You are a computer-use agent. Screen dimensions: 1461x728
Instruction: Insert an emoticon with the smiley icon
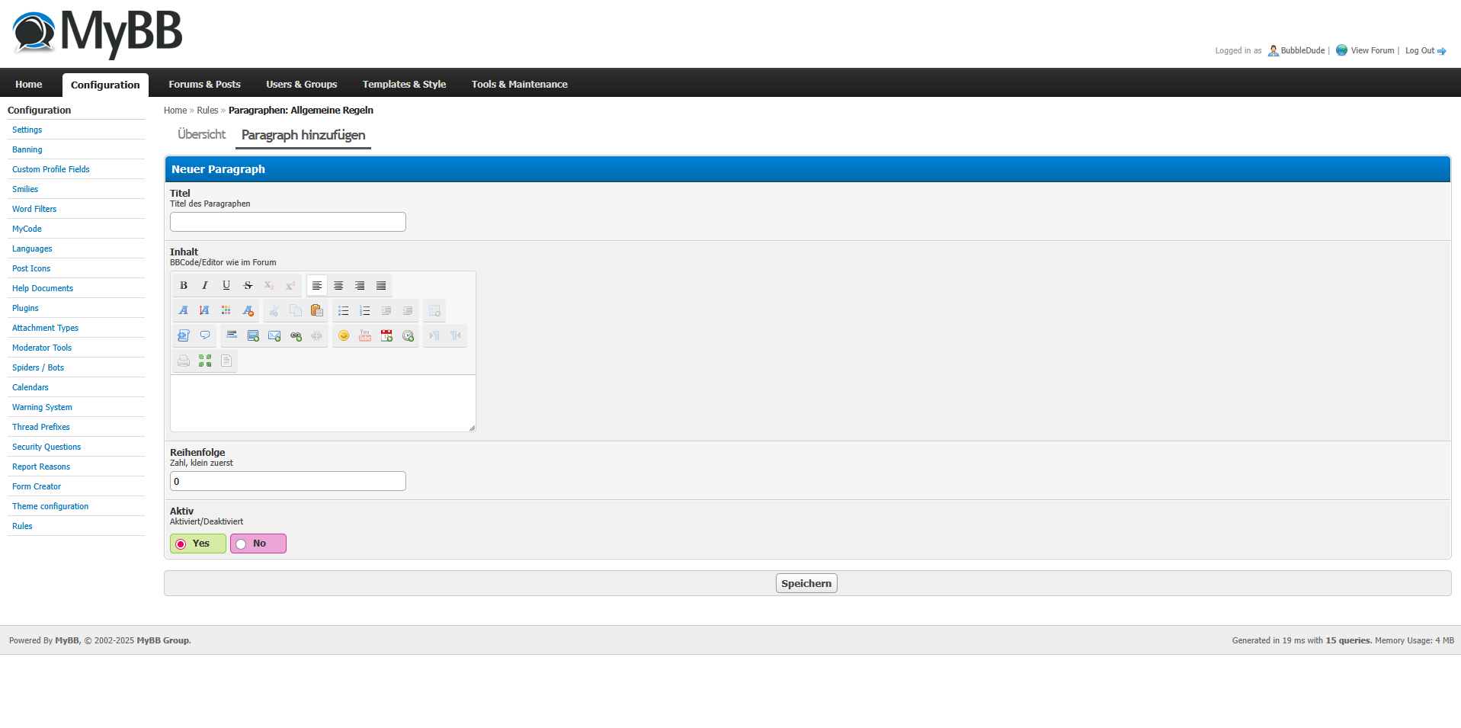[344, 335]
